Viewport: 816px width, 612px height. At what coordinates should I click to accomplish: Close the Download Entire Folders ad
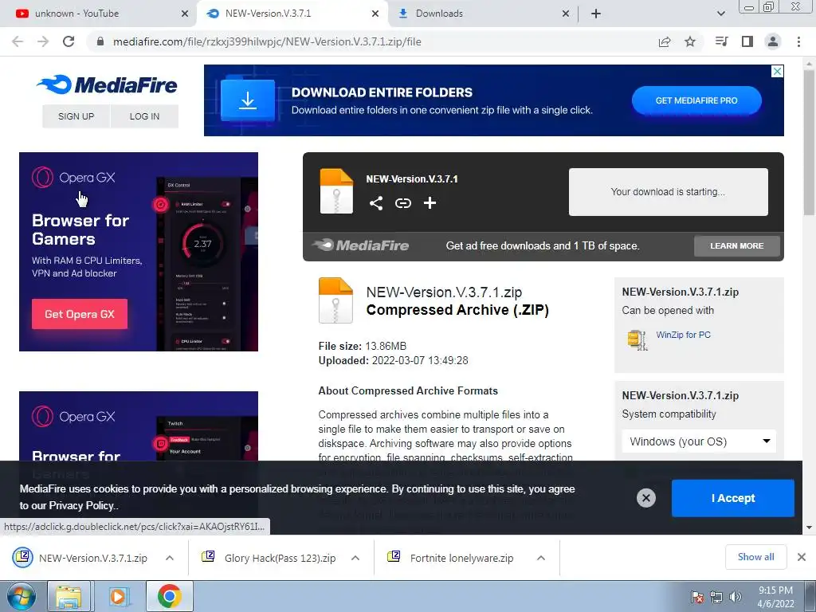(777, 71)
